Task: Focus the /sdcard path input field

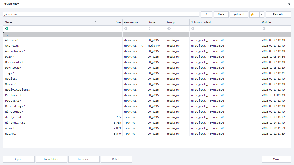Action: (101, 14)
